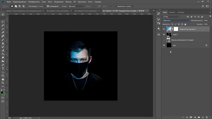Click the Add layer style fx icon
212x119 pixels.
[x=187, y=117]
